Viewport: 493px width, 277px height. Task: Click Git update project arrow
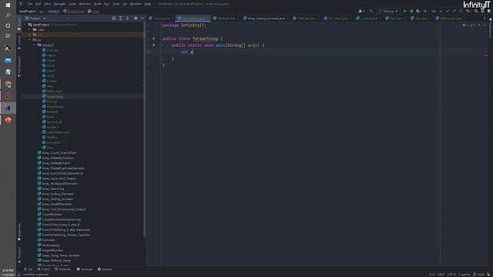click(441, 11)
